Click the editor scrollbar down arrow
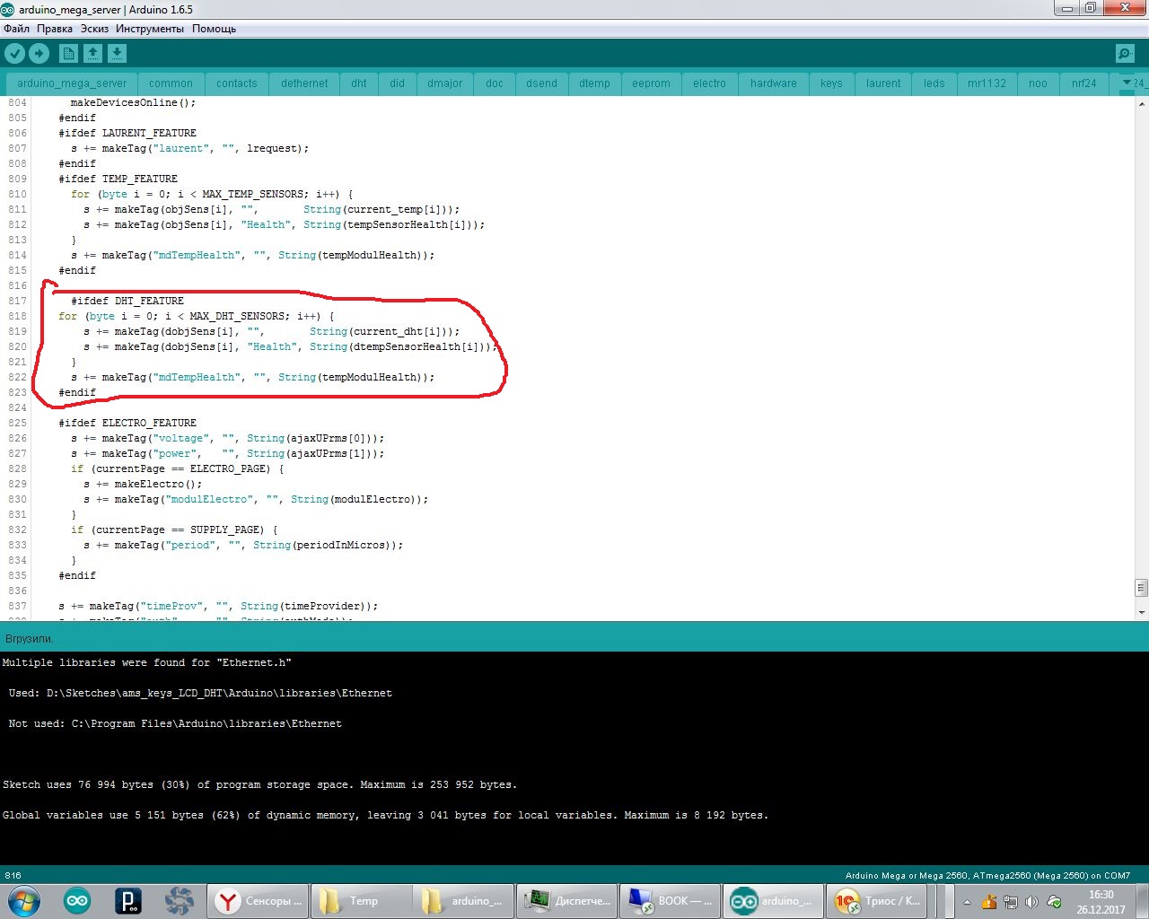The width and height of the screenshot is (1149, 919). [x=1141, y=612]
